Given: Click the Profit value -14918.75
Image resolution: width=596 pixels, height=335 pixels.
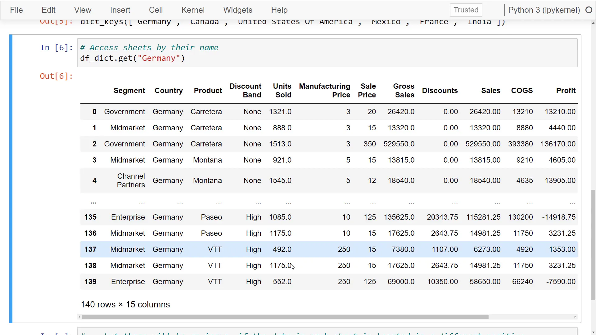Looking at the screenshot, I should click(x=559, y=217).
